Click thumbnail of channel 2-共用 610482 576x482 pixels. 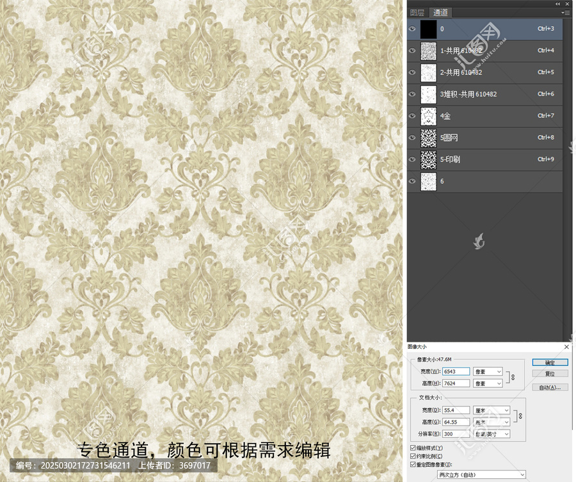(428, 72)
